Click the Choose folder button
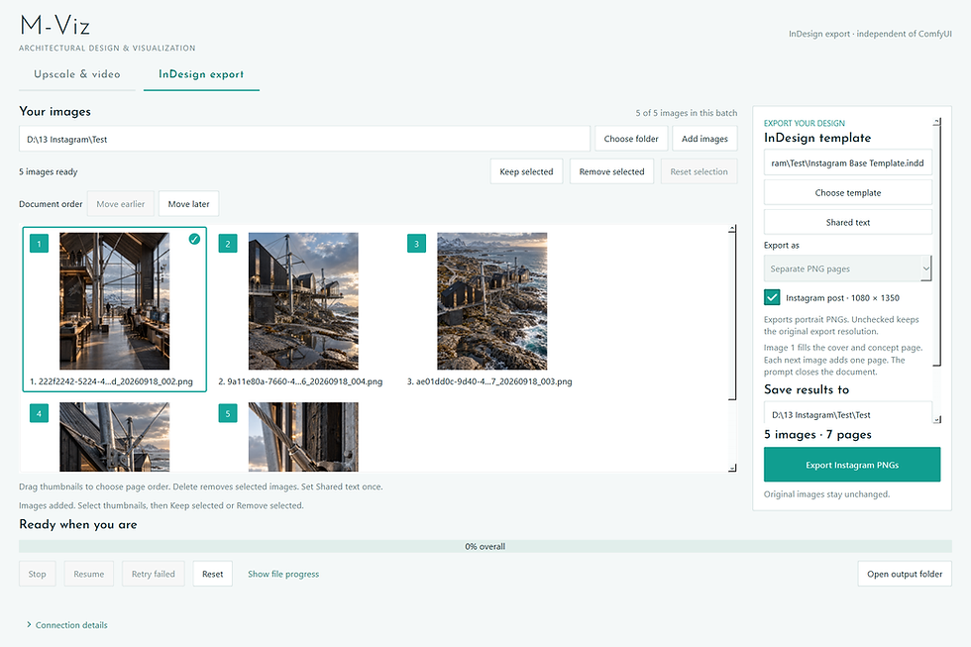Viewport: 971px width, 647px height. click(x=631, y=139)
